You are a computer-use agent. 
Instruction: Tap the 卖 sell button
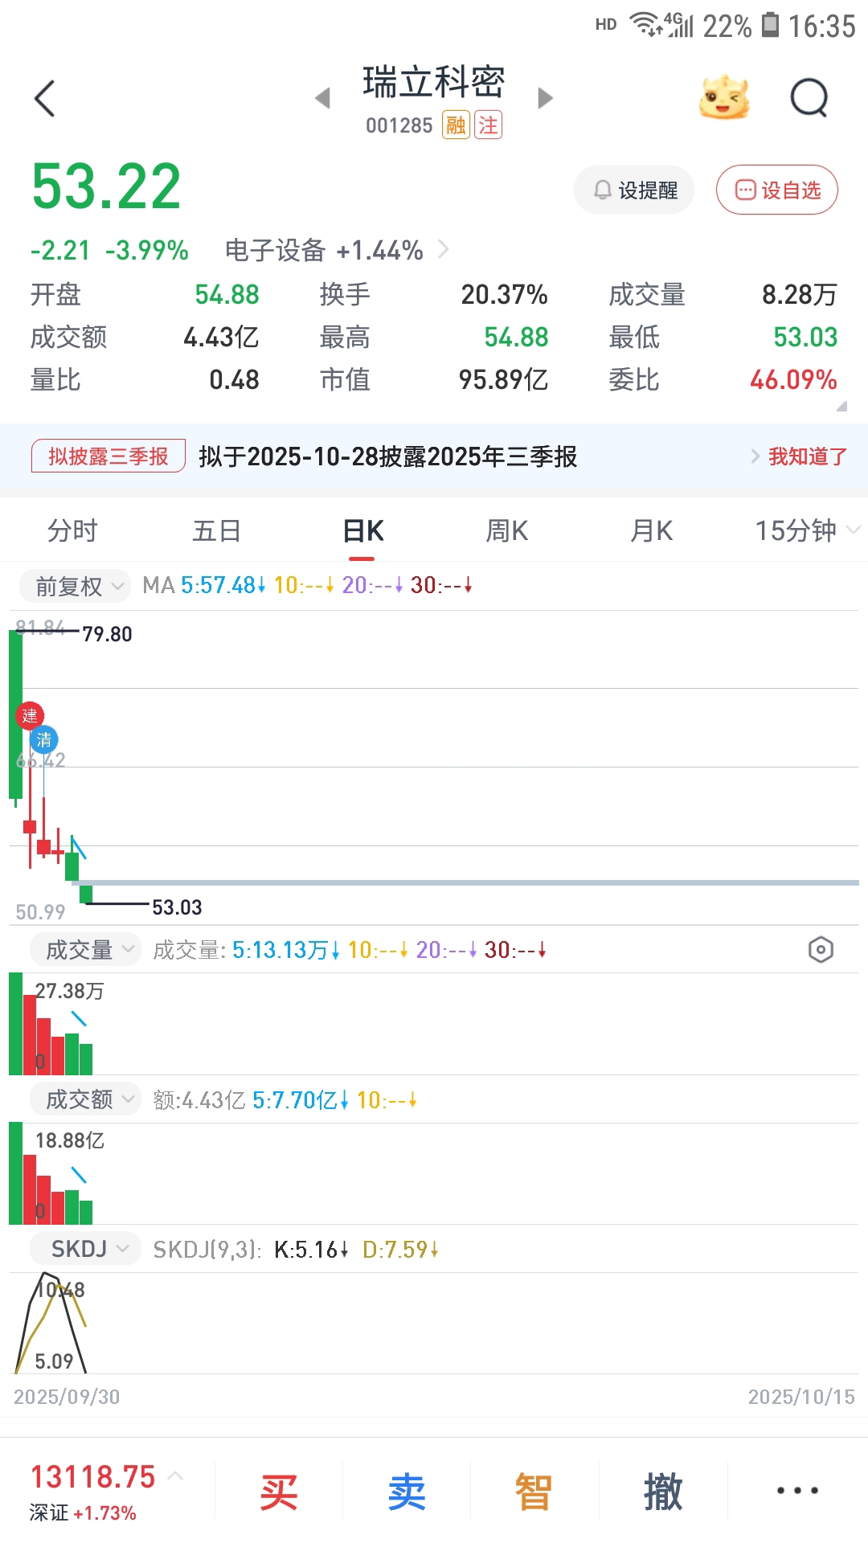(407, 1492)
